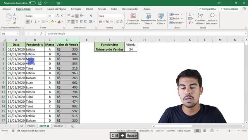
Task: Click the Copy icon
Action: tap(14, 19)
